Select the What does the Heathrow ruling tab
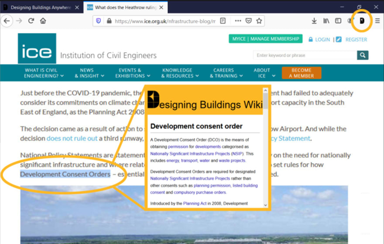Image resolution: width=384 pixels, height=244 pixels. pos(126,7)
